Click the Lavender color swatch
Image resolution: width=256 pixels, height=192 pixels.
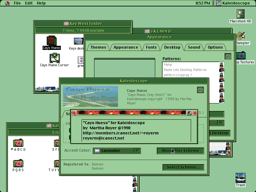point(97,151)
